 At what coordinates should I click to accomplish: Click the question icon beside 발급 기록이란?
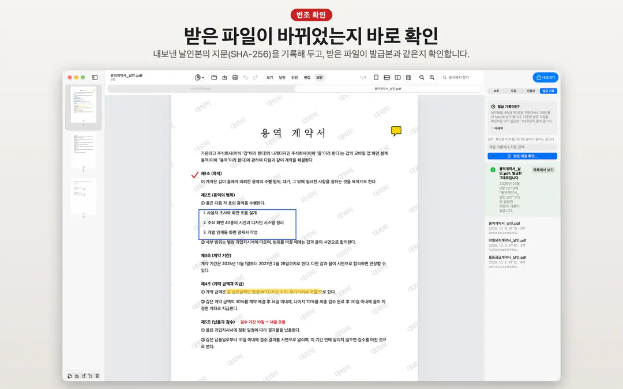[x=493, y=107]
